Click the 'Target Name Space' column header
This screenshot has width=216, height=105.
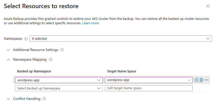121,71
